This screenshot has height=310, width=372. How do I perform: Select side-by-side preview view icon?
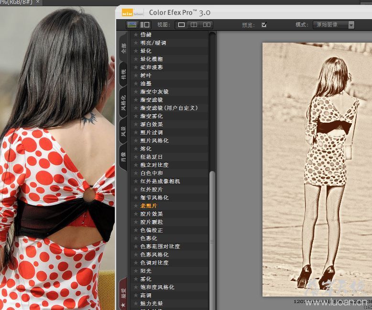(207, 25)
